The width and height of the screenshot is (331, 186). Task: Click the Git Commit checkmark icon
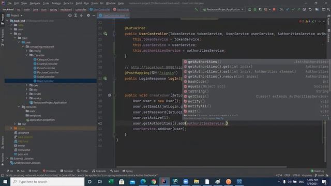[293, 9]
